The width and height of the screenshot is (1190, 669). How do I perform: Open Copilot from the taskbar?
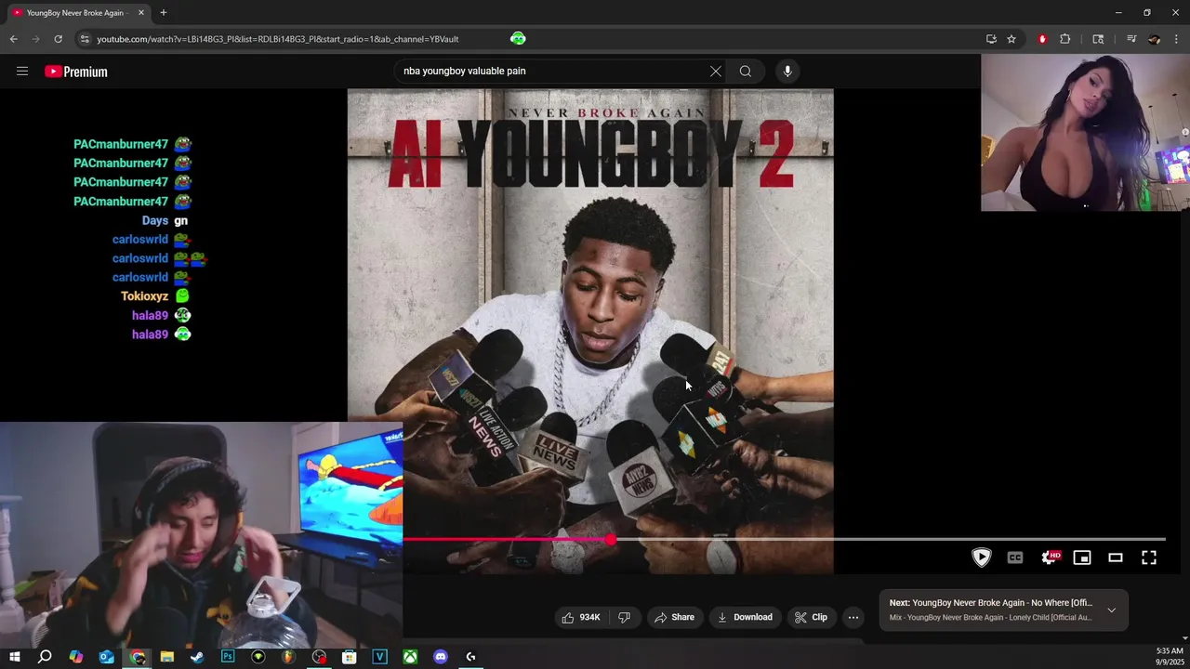point(76,657)
